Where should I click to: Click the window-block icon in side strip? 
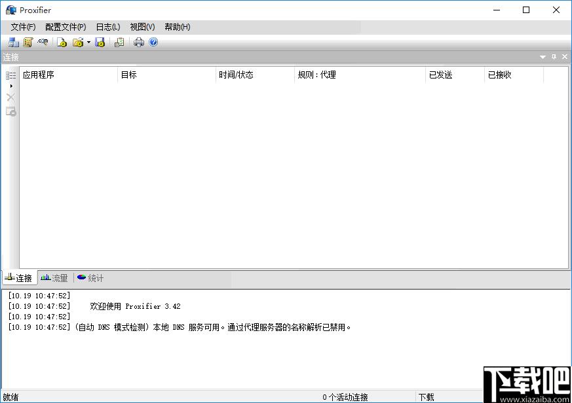pos(11,111)
